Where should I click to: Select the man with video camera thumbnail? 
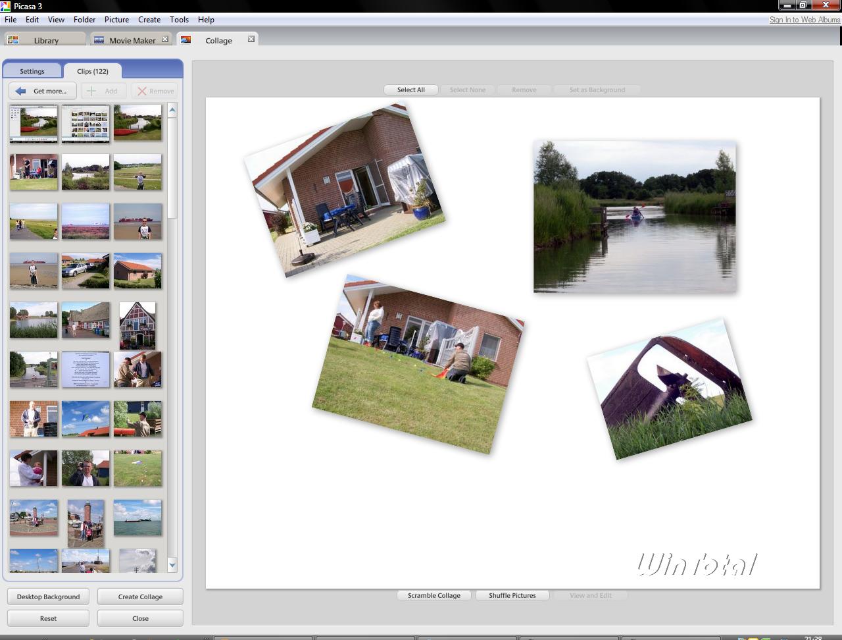[86, 468]
